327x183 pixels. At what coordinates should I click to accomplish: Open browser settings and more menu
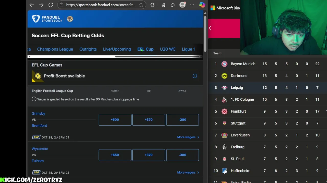[192, 5]
